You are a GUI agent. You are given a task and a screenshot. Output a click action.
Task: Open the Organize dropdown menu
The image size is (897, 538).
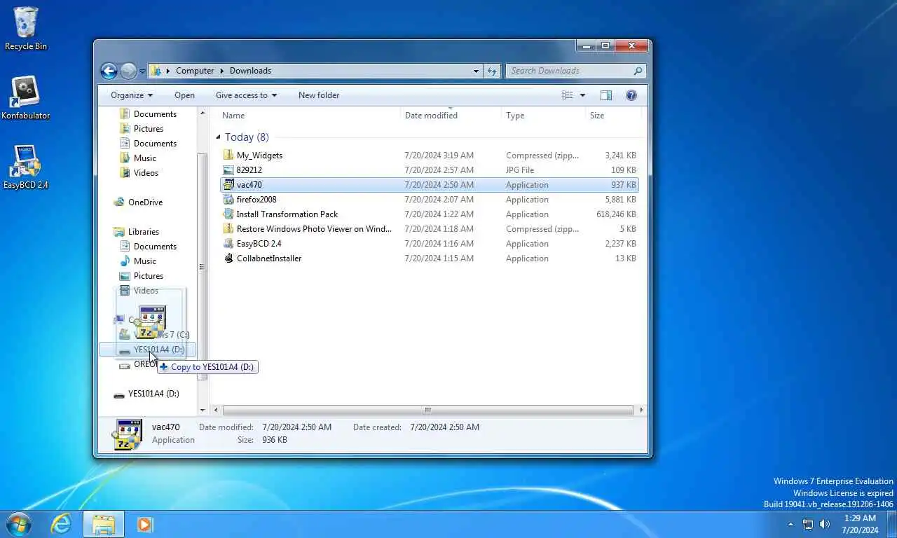[x=132, y=95]
